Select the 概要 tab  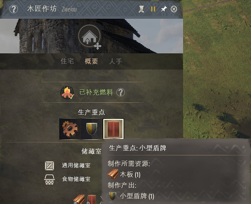pyautogui.click(x=91, y=61)
